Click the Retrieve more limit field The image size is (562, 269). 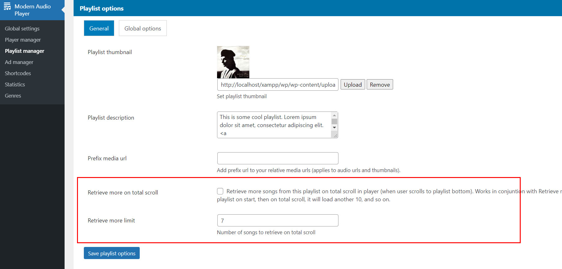(x=278, y=220)
